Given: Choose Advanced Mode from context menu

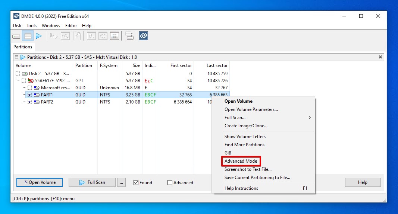Looking at the screenshot, I should (x=241, y=161).
